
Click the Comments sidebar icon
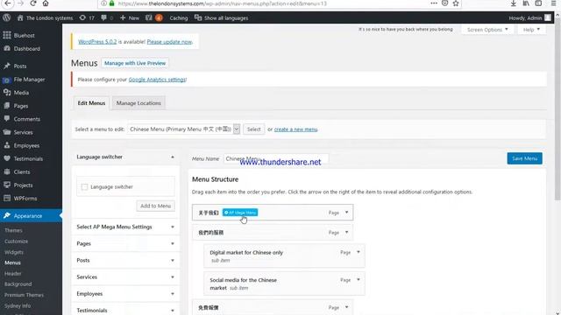[x=7, y=119]
